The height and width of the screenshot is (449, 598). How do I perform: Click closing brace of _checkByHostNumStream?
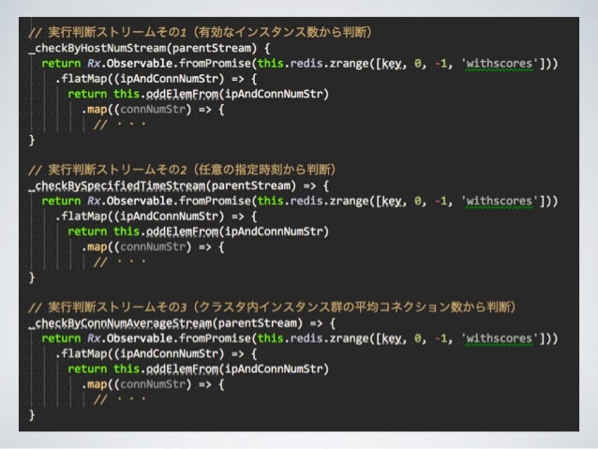pos(32,140)
